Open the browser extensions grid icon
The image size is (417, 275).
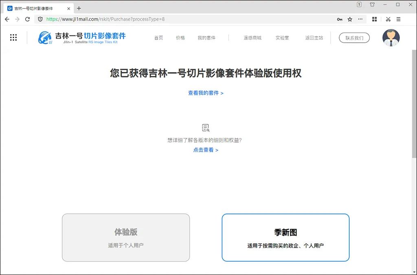[x=375, y=19]
